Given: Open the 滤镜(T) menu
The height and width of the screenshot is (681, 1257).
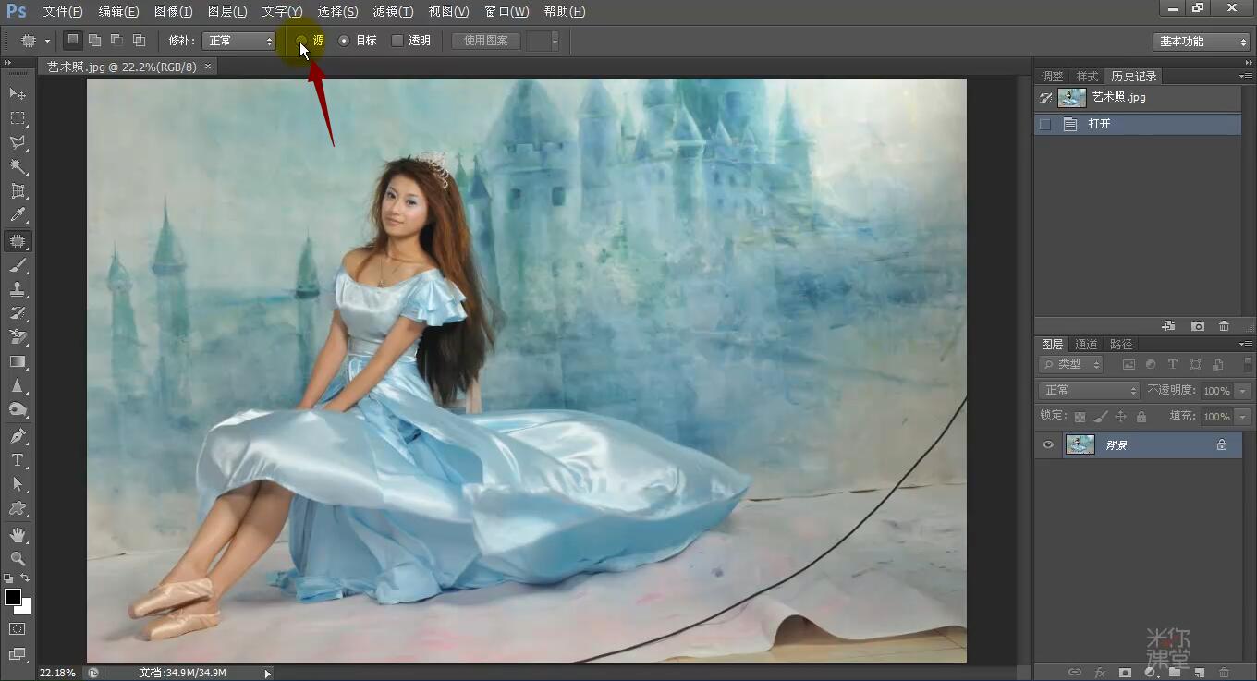Looking at the screenshot, I should pos(393,11).
